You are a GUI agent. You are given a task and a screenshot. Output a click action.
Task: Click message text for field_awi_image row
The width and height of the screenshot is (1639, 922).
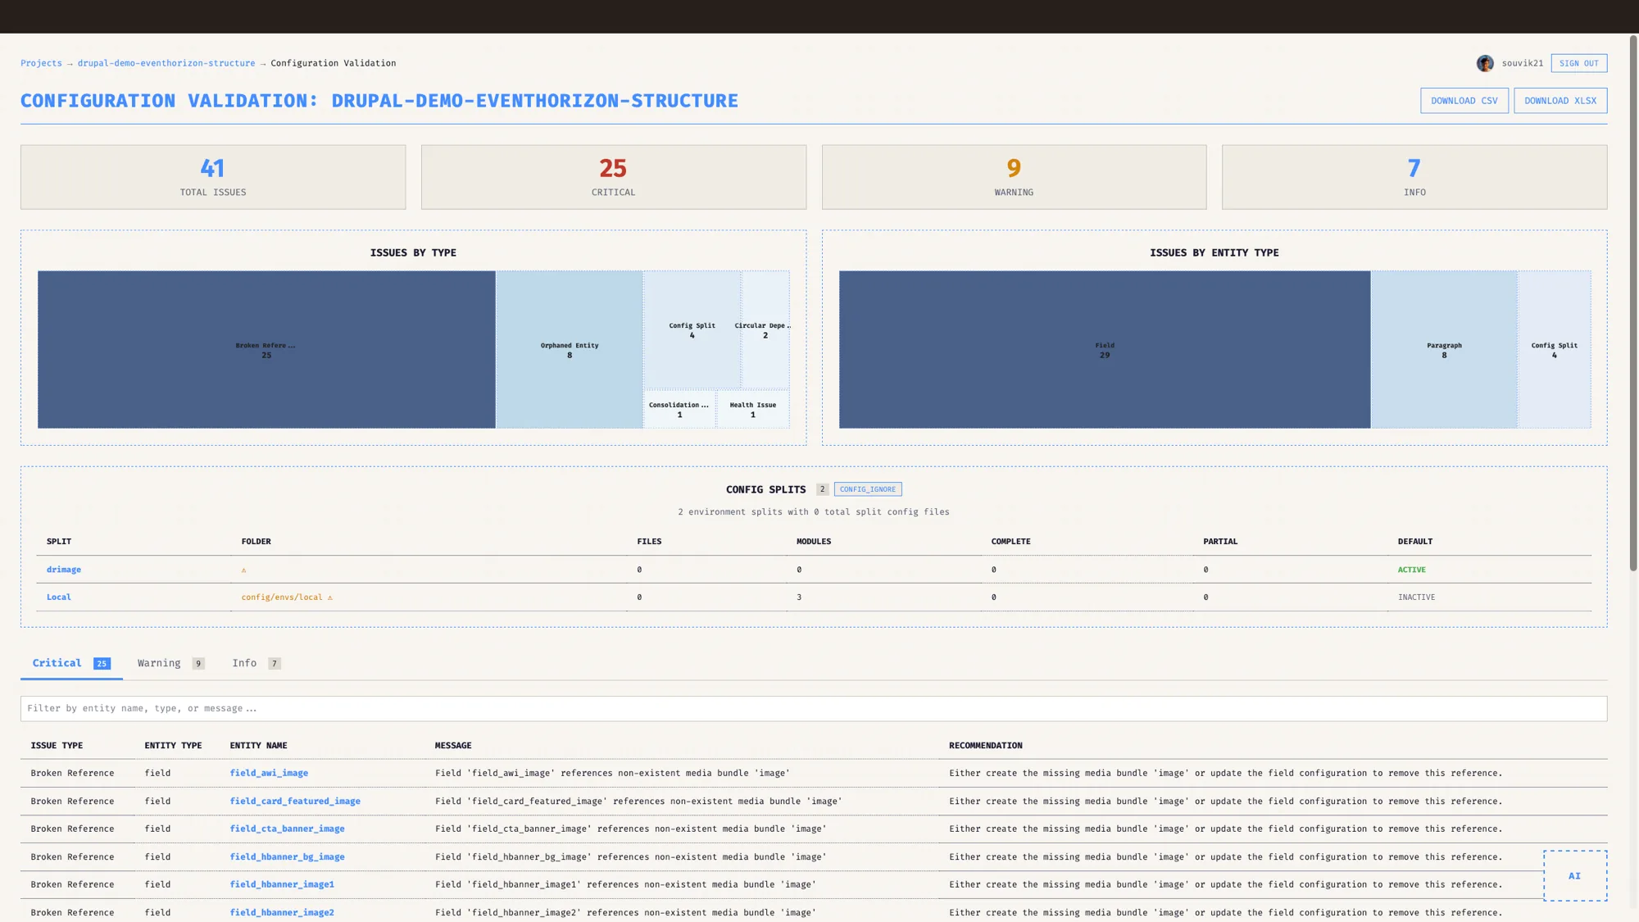click(612, 773)
